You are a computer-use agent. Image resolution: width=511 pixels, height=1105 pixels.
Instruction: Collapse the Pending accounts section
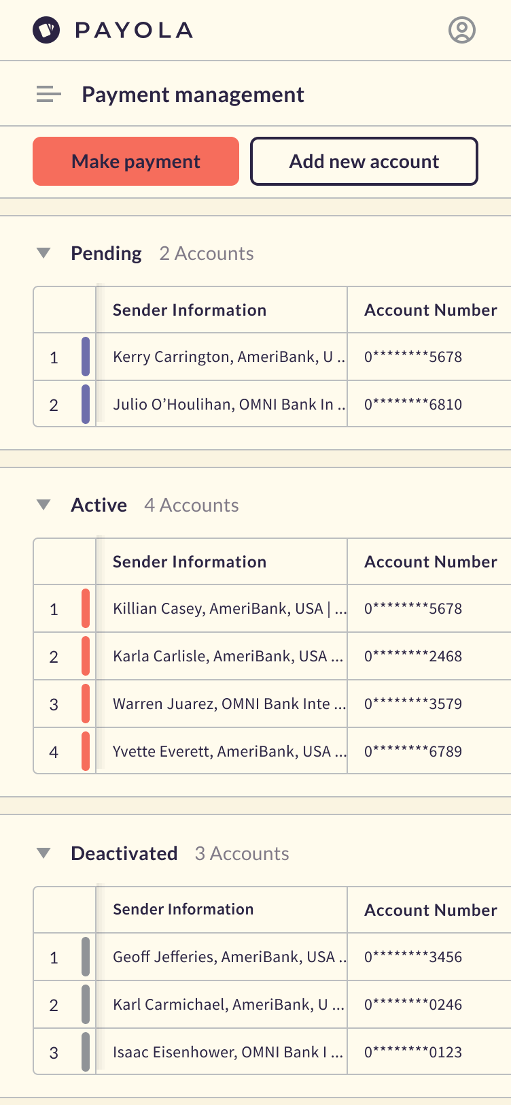pos(44,253)
